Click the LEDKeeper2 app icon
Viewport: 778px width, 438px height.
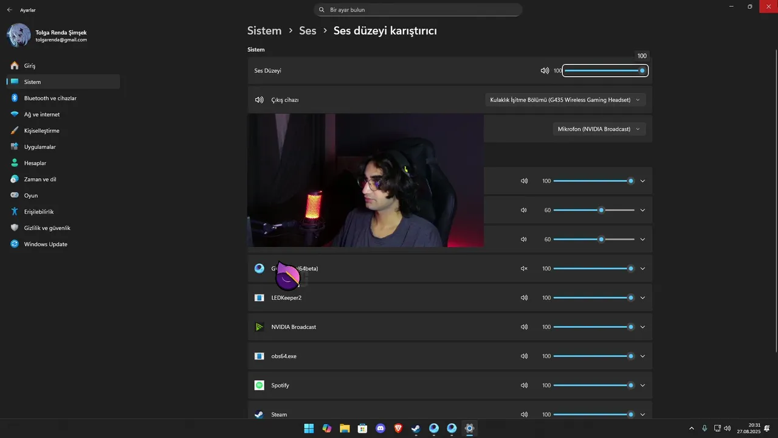pyautogui.click(x=260, y=297)
